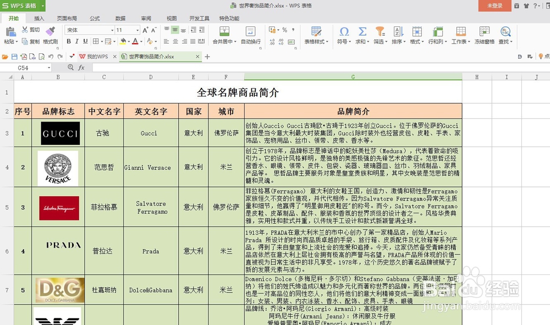
Task: Add a new document tab with plus
Action: point(207,57)
